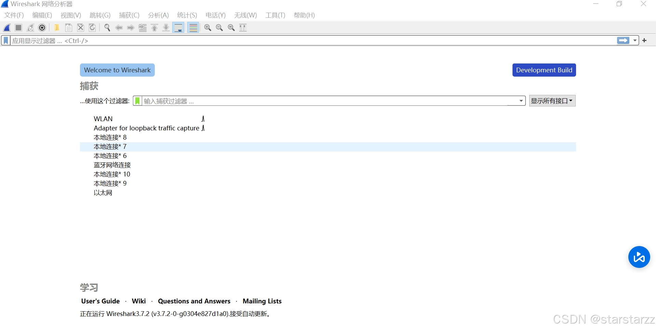Zoom in main window text
The image size is (656, 330).
tap(208, 28)
